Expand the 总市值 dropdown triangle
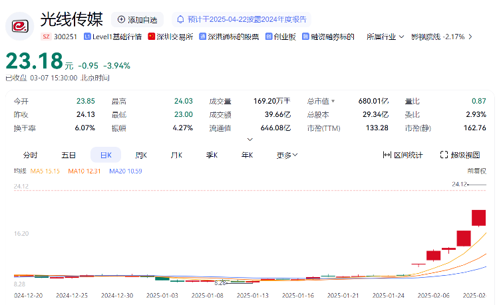Image resolution: width=499 pixels, height=305 pixels. tap(333, 101)
